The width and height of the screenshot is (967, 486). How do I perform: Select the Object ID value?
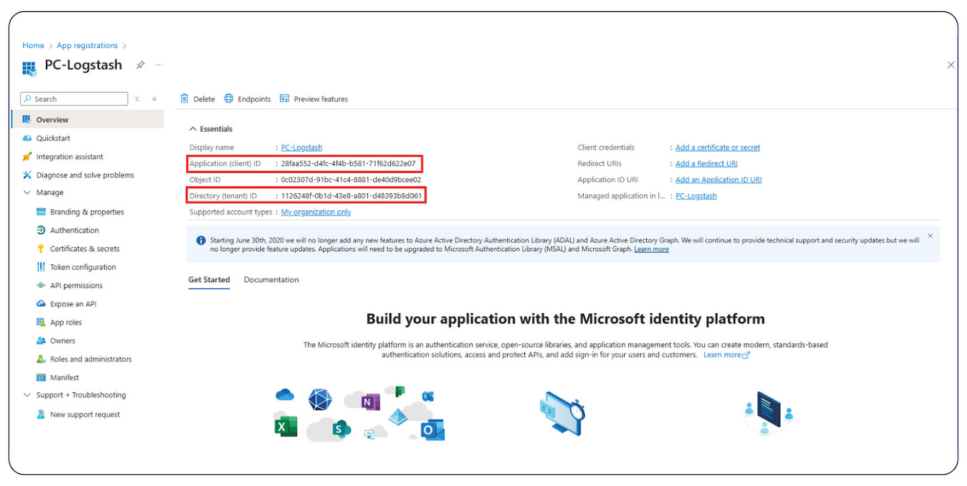[x=351, y=180]
